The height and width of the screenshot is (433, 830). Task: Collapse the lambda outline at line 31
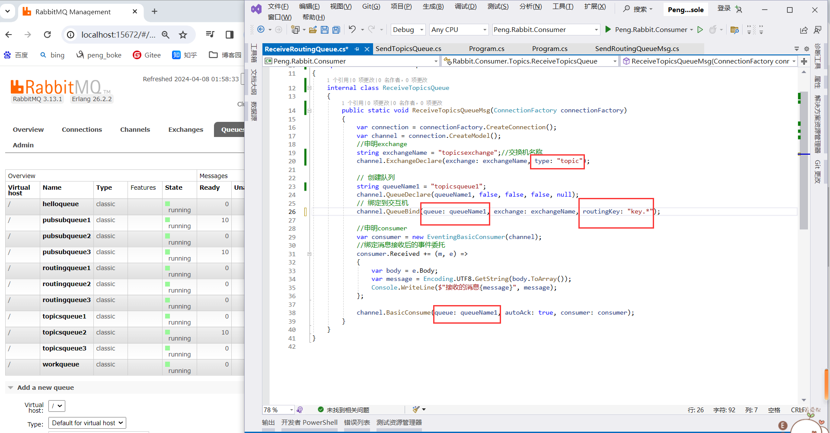309,254
